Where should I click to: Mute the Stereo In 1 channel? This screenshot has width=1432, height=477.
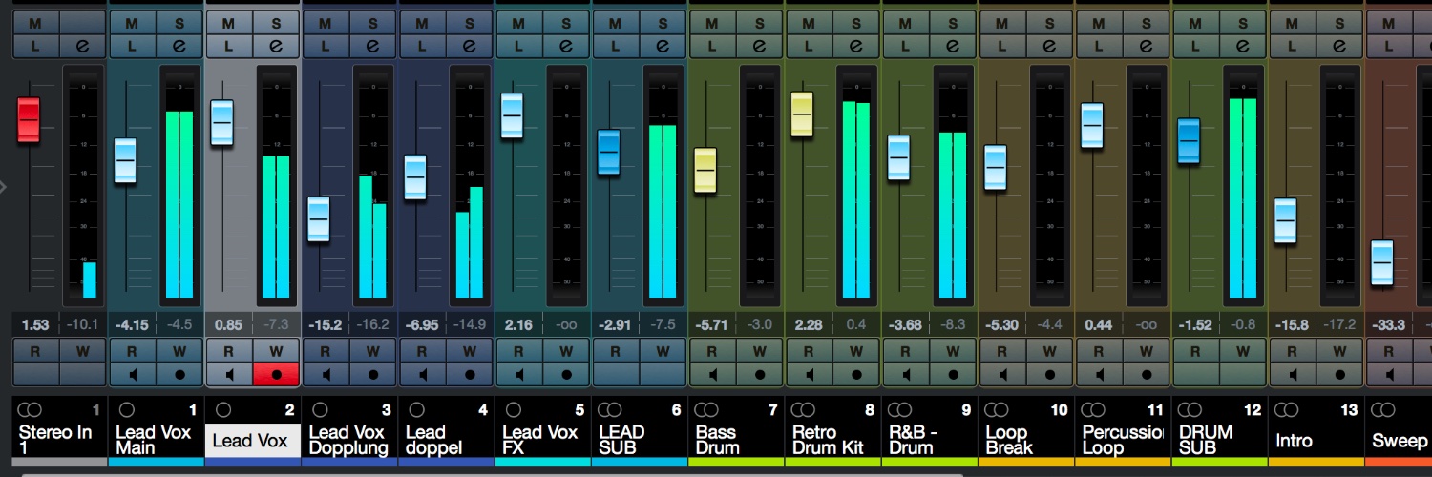35,23
